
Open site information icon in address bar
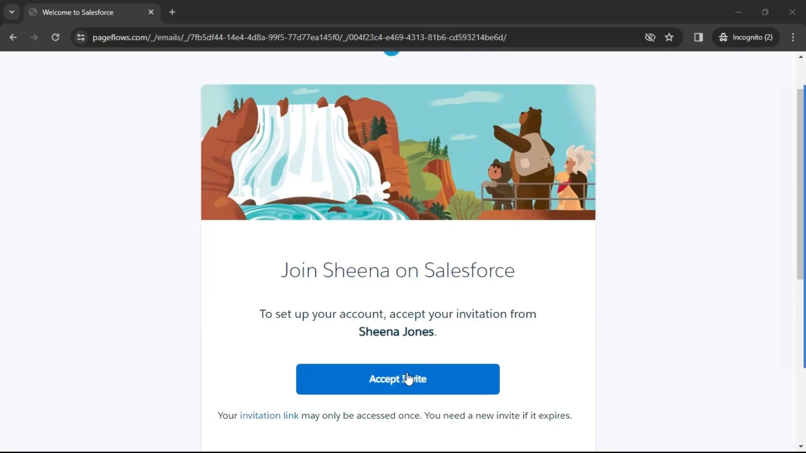(x=81, y=37)
